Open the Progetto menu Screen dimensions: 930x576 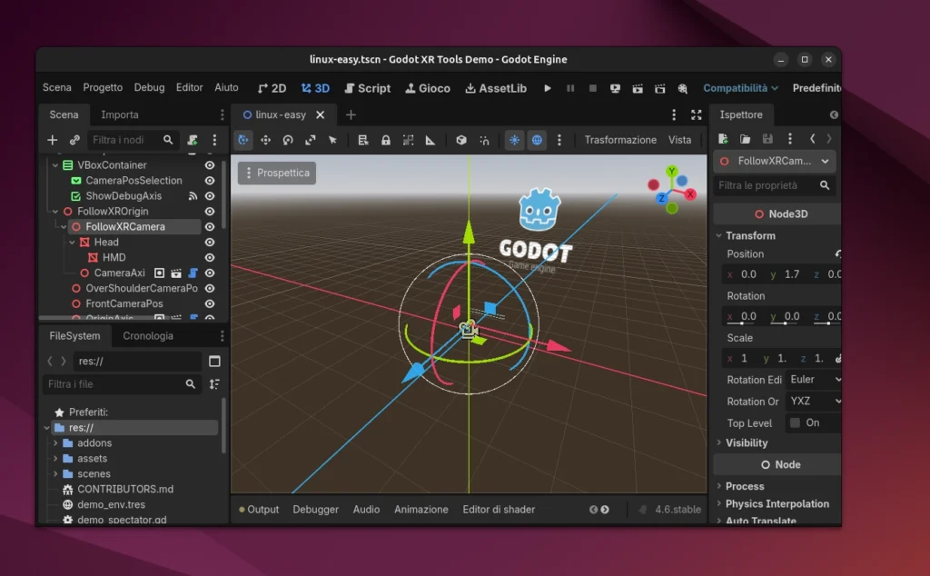103,88
